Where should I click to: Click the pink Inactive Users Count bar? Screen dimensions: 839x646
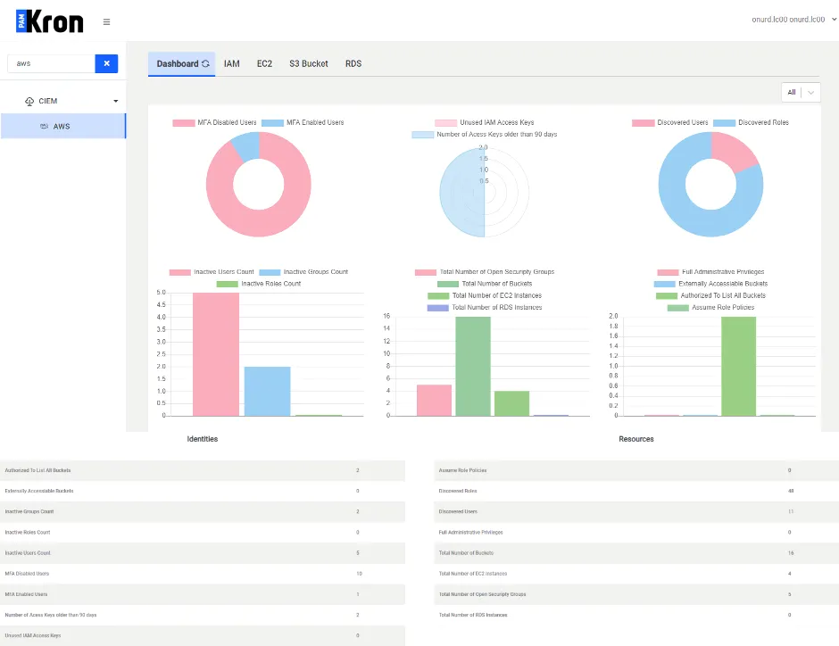coord(216,354)
